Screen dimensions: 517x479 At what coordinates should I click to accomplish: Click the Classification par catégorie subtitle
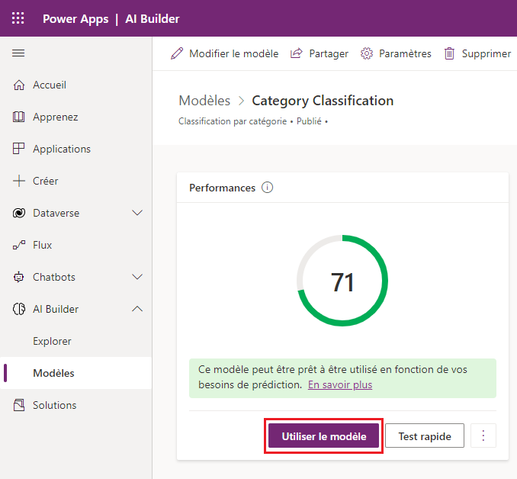233,121
